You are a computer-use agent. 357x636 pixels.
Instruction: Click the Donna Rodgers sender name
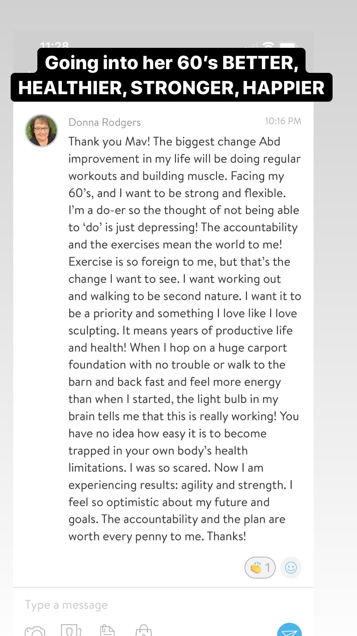(x=105, y=122)
